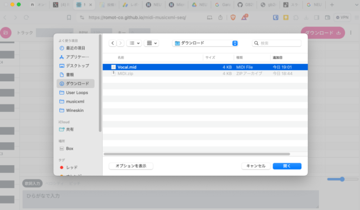Open User Loops folder in sidebar

(x=75, y=93)
